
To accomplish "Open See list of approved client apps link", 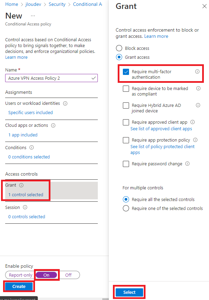I will click(x=161, y=129).
